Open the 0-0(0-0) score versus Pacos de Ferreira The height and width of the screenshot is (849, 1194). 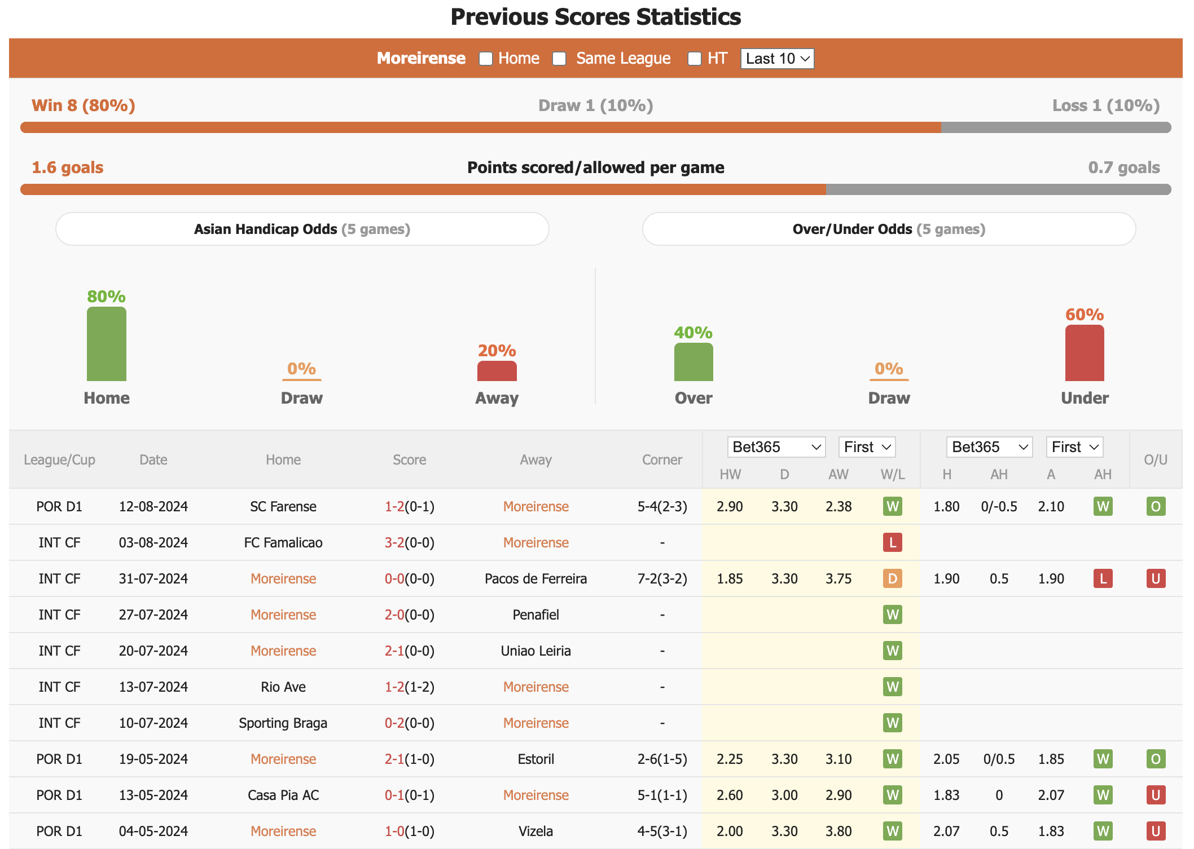410,578
